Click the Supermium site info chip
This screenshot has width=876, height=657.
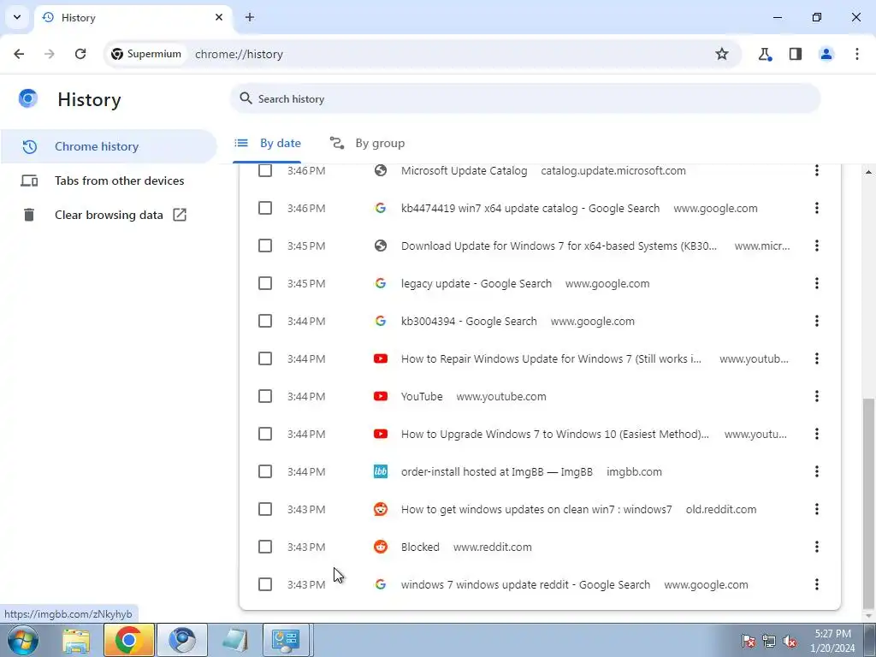(x=146, y=54)
